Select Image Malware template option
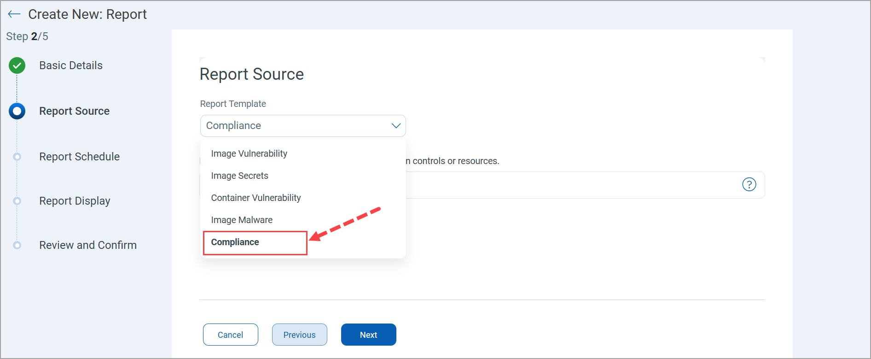 242,220
